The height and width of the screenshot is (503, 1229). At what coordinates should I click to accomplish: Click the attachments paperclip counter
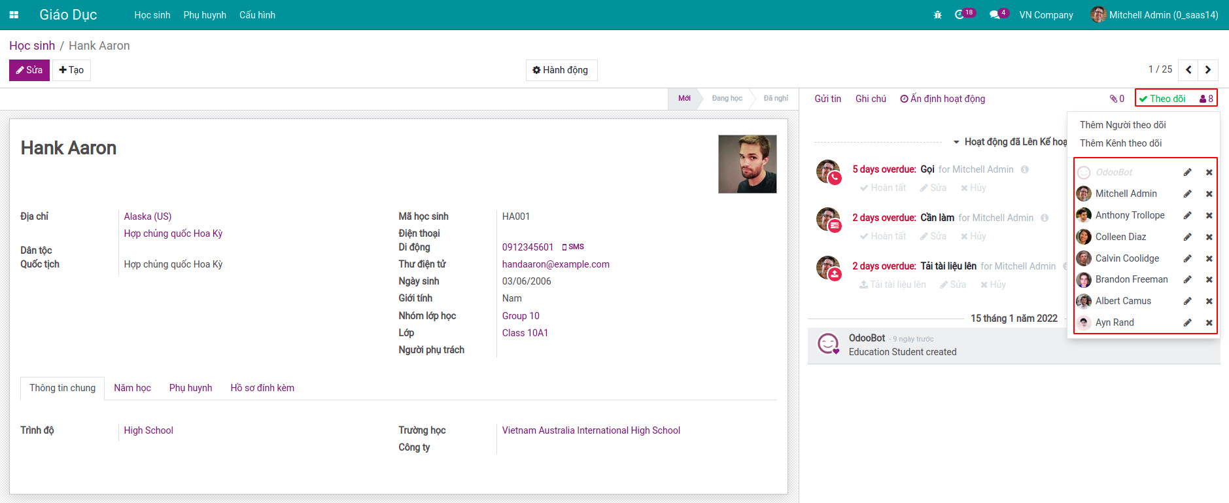pos(1116,99)
